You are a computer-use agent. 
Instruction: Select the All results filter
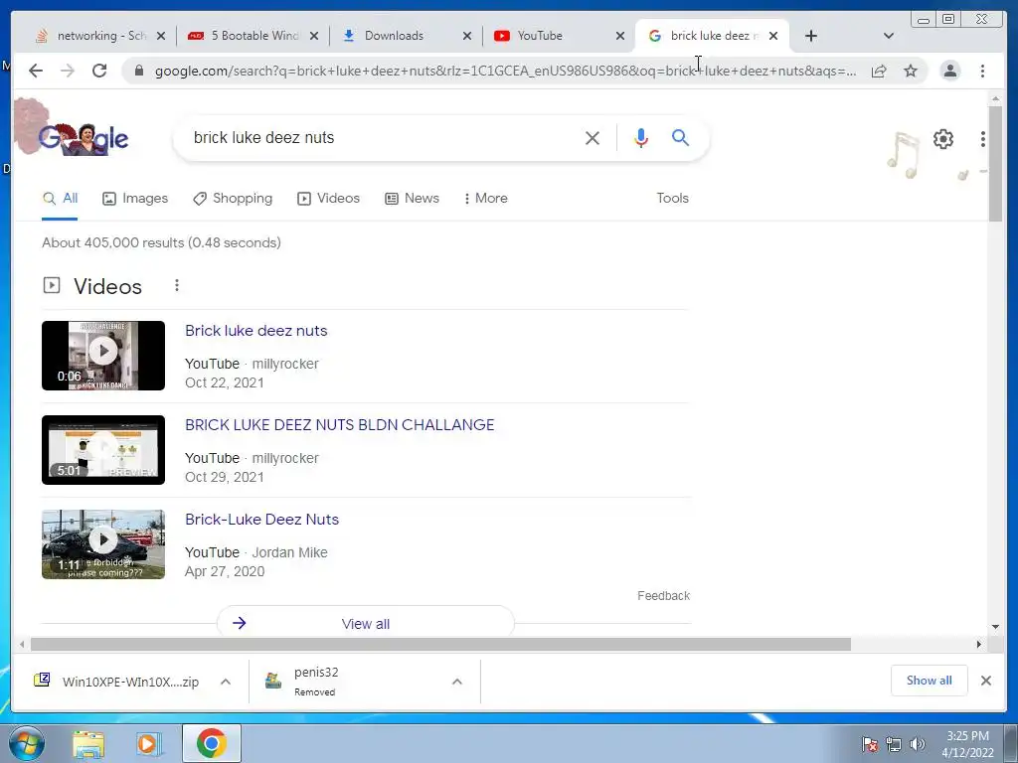tap(60, 199)
